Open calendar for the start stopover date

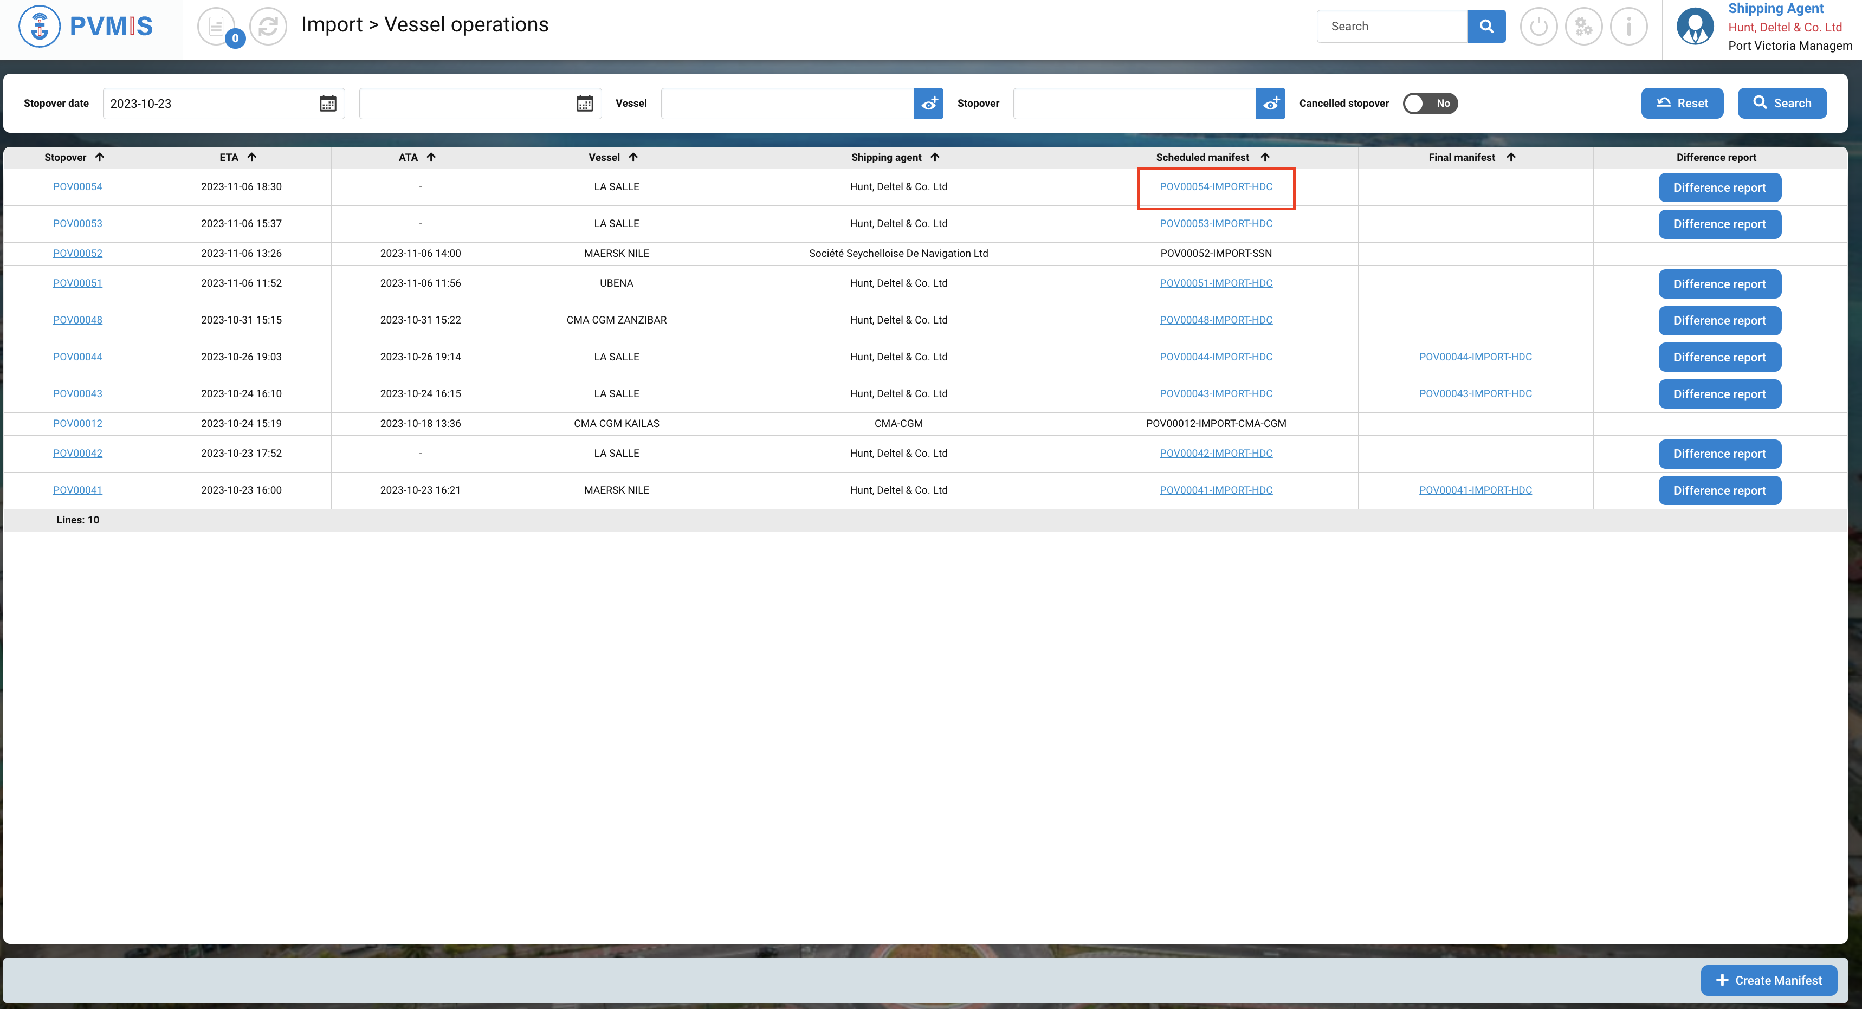point(327,104)
